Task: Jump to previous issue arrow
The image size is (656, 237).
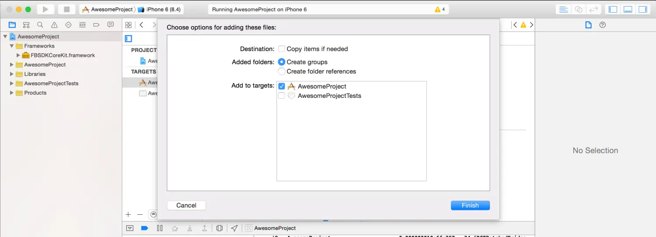Action: [x=515, y=25]
